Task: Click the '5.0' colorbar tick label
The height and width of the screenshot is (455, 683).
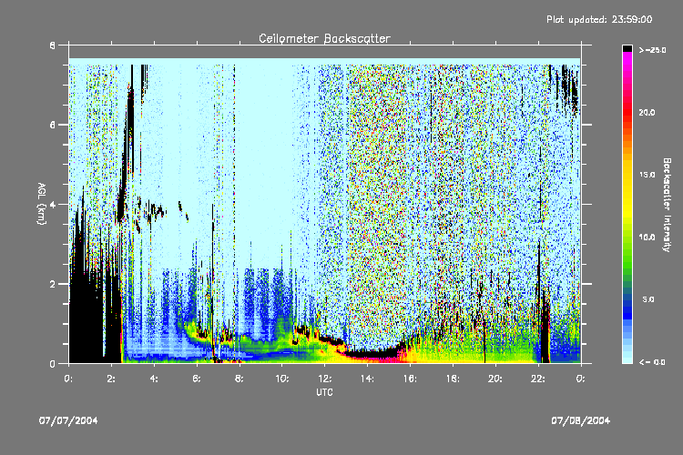Action: (x=648, y=299)
